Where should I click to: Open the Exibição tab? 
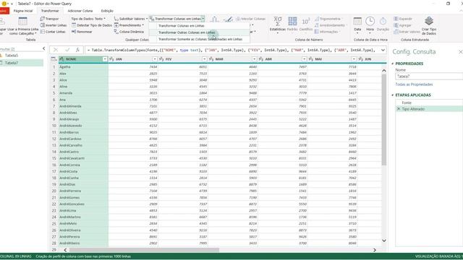(107, 11)
